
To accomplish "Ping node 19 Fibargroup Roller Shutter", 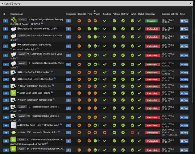I will [x=184, y=108].
